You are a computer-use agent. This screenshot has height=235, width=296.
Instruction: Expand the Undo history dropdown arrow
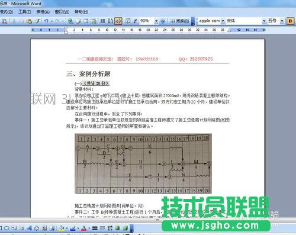point(52,21)
